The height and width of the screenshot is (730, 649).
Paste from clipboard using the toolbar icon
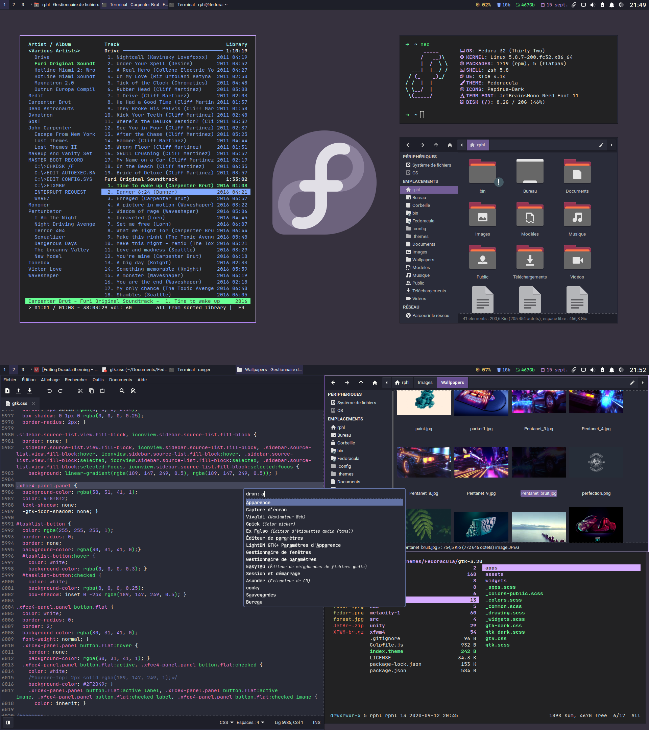click(102, 391)
